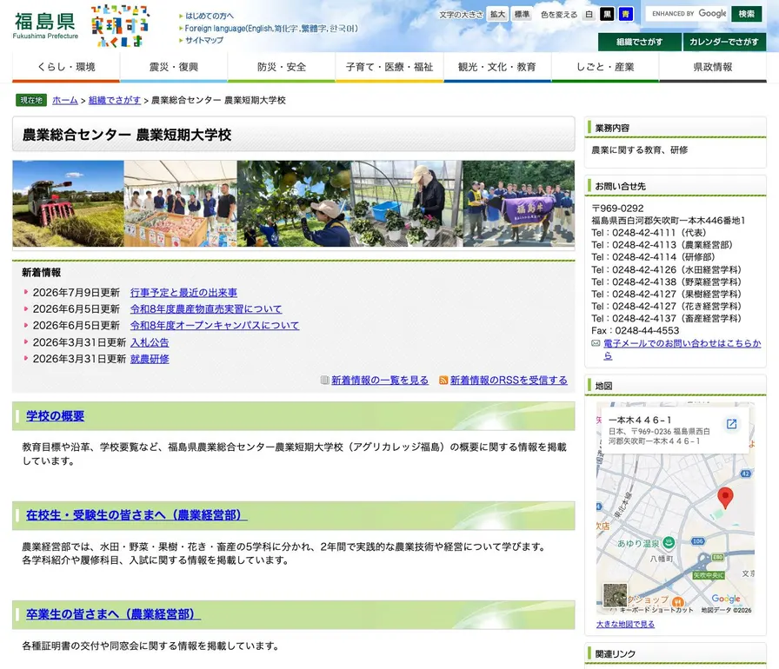The image size is (779, 669).
Task: Go to 組織でさがす breadcrumb link
Action: point(115,100)
